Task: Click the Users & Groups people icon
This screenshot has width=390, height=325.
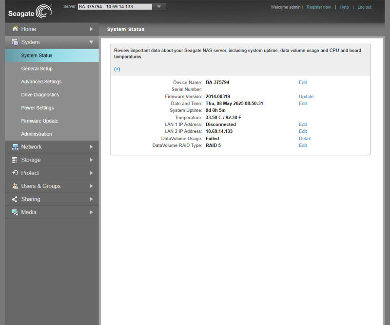Action: tap(15, 186)
